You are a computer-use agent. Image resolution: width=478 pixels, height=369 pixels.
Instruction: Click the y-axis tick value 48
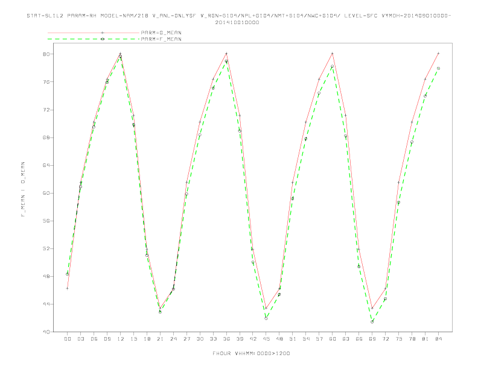(x=48, y=276)
